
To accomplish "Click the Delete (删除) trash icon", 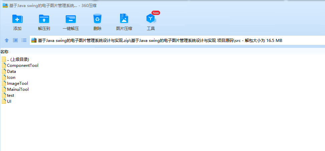I will pos(97,19).
